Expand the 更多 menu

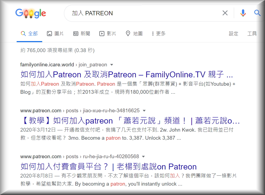pyautogui.click(x=159, y=34)
